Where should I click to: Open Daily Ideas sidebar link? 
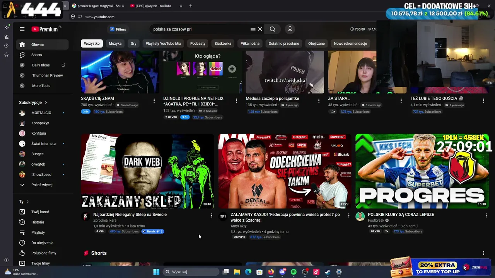(x=42, y=65)
